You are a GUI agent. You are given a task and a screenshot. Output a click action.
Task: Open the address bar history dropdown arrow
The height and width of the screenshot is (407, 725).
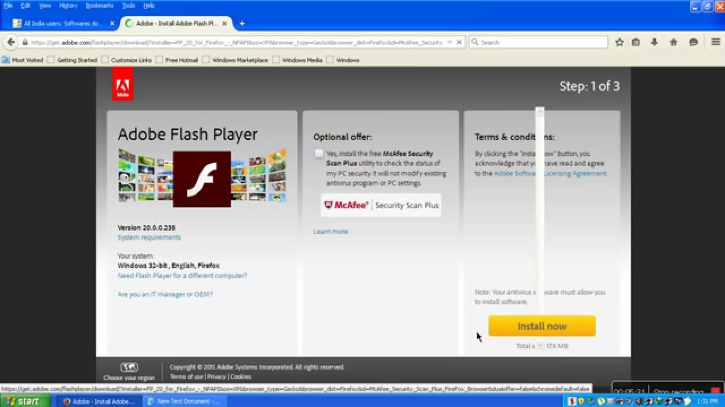pos(449,42)
